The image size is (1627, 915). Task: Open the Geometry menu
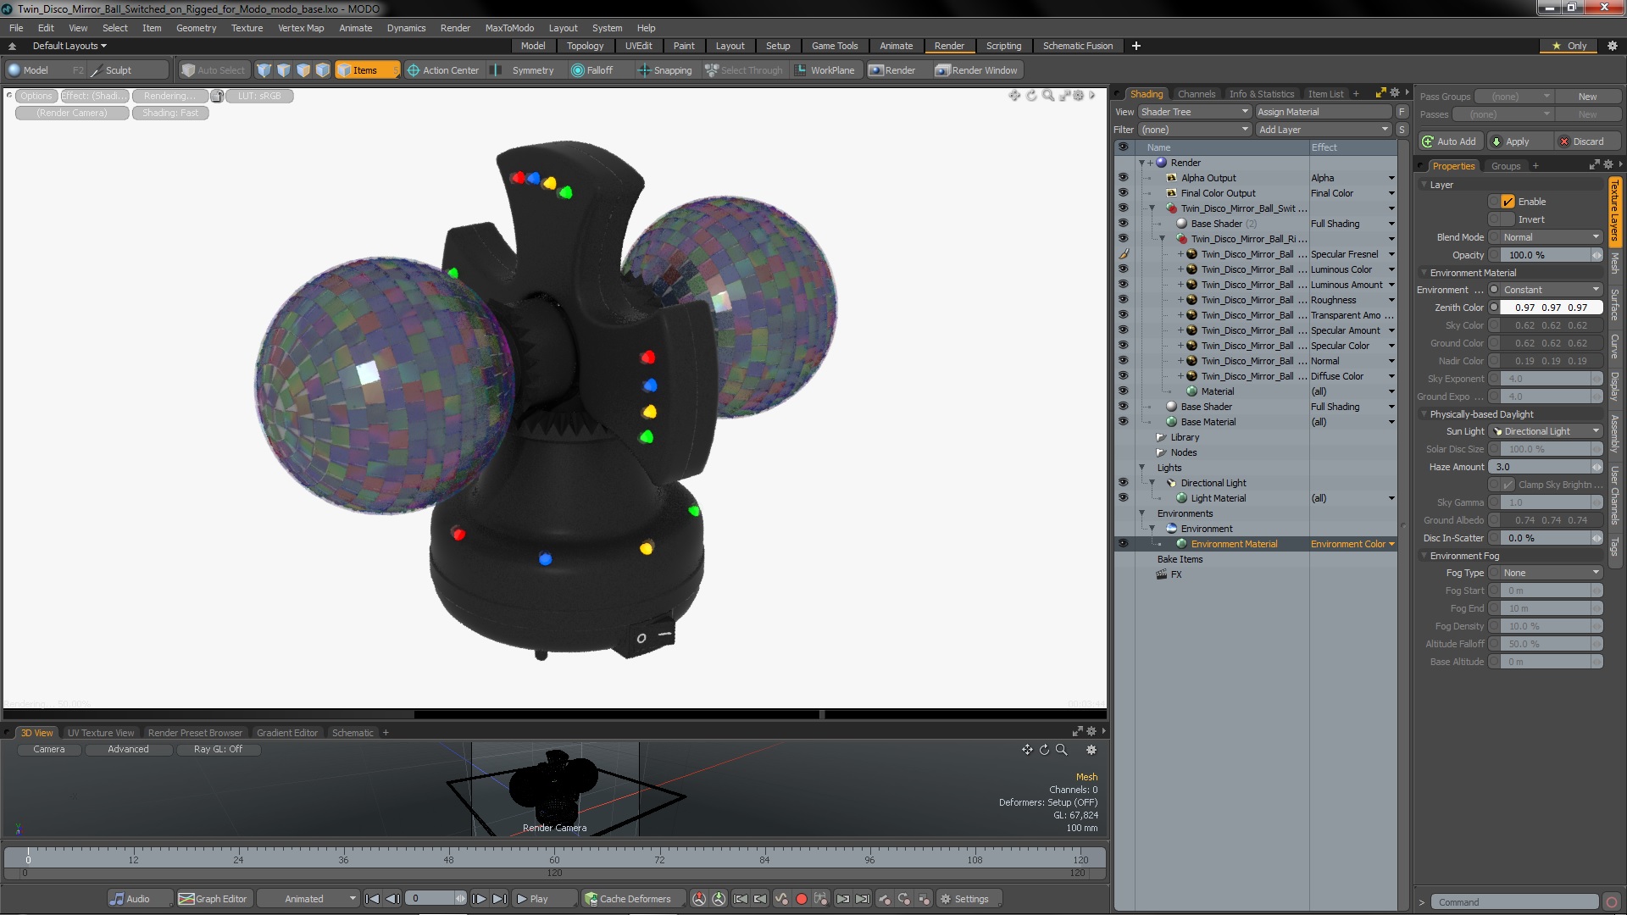coord(196,28)
